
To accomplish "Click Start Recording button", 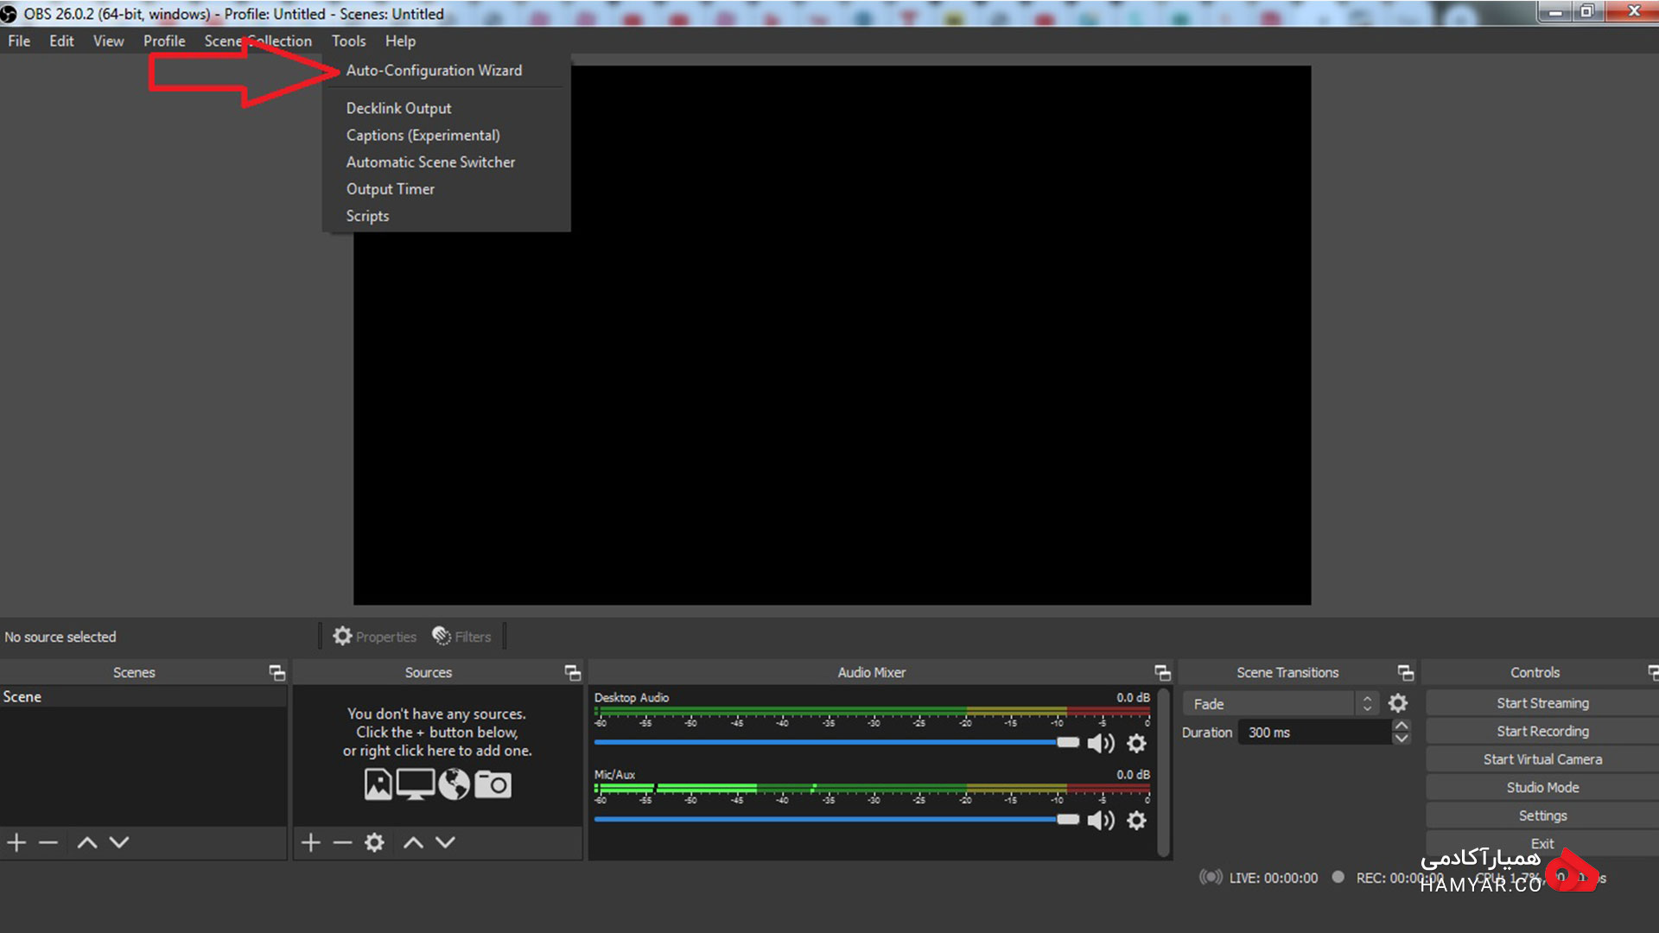I will 1542,731.
